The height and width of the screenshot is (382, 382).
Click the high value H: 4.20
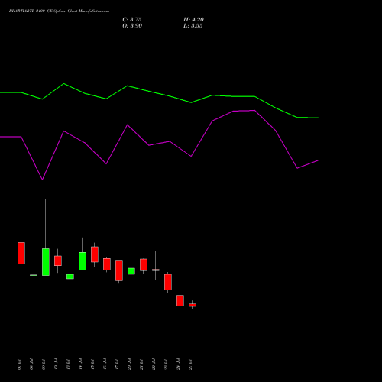click(193, 20)
